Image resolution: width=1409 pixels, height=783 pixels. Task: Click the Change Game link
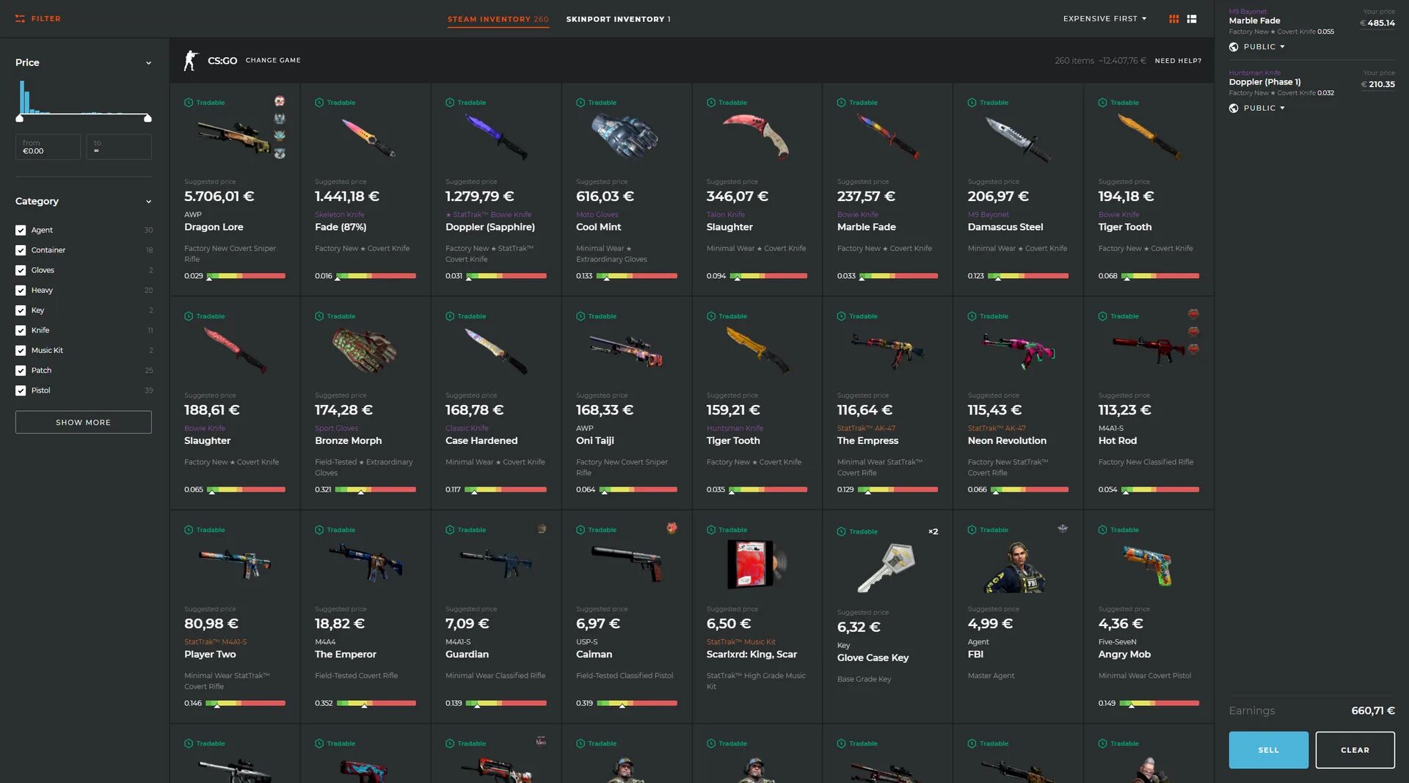[273, 60]
